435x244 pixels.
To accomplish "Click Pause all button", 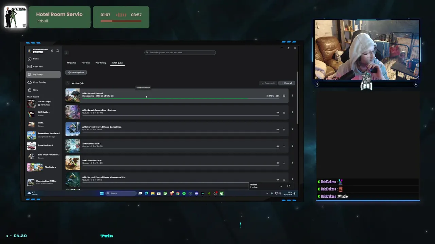I will (x=287, y=83).
